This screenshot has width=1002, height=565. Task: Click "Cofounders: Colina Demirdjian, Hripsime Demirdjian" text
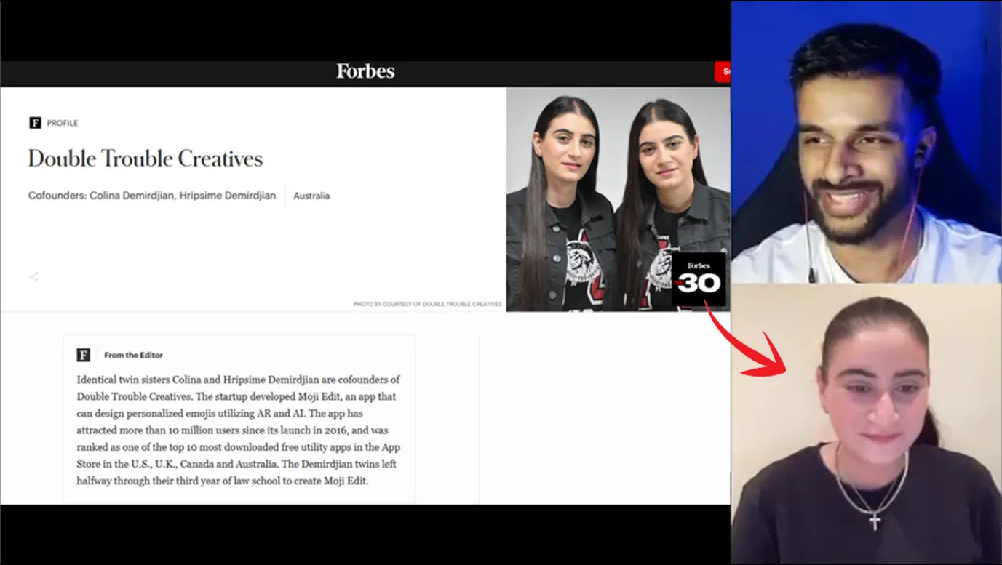(x=152, y=196)
